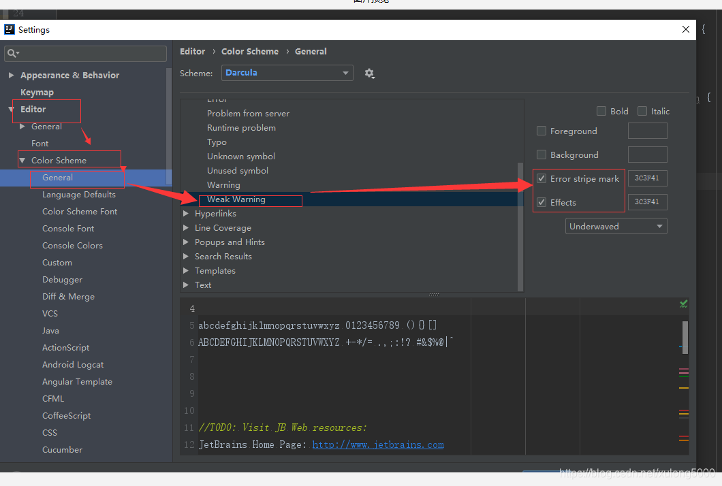Click the scheme settings gear icon
722x486 pixels.
369,74
